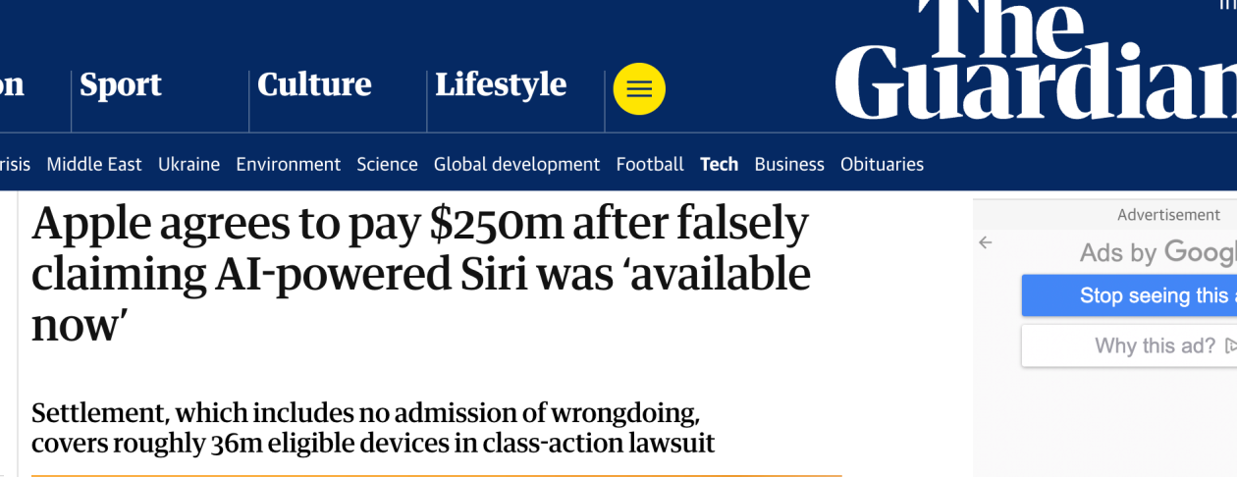The height and width of the screenshot is (477, 1237).
Task: Go to the Ukraine subsection
Action: (188, 164)
